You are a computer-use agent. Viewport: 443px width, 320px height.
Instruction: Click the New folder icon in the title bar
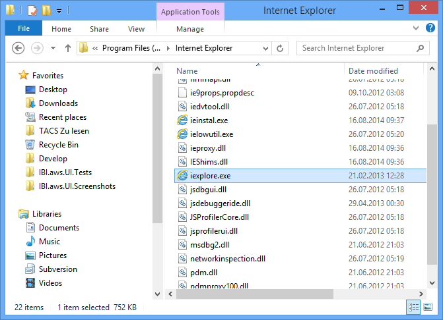46,11
